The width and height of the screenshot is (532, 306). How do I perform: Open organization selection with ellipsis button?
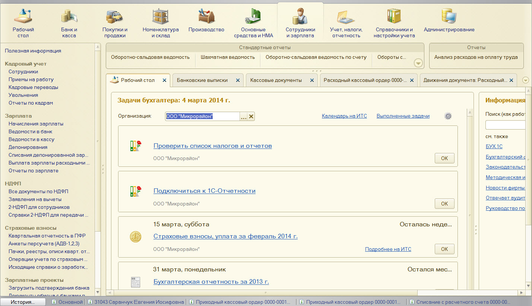point(244,117)
